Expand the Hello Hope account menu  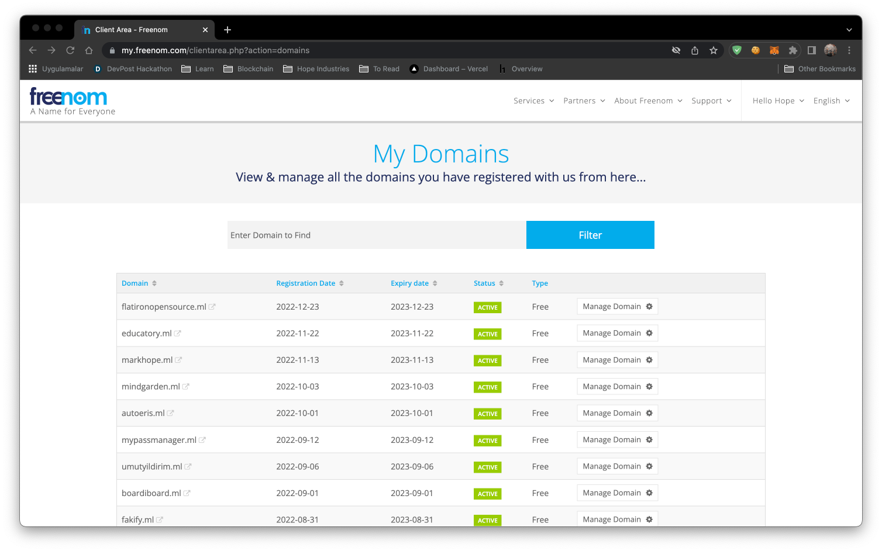coord(777,101)
